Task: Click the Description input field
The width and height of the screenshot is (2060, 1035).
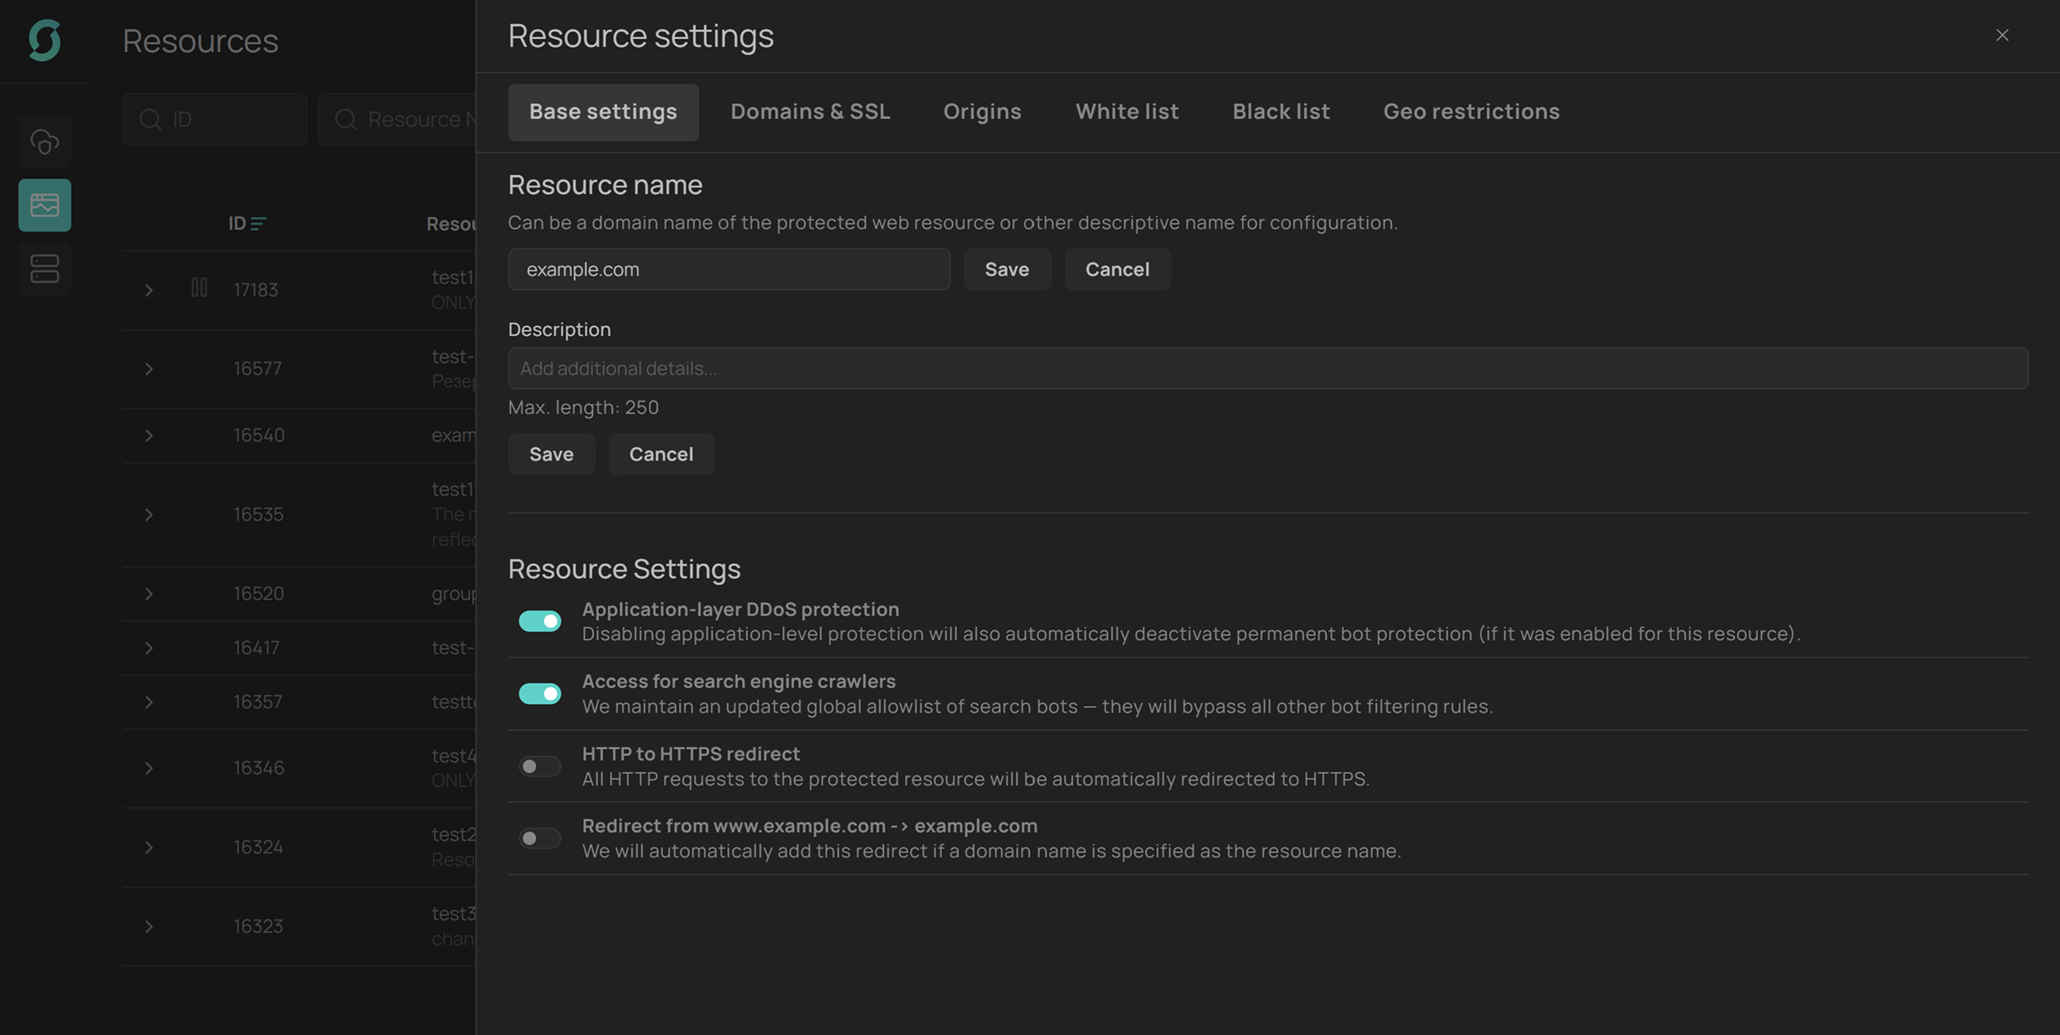Action: pyautogui.click(x=1267, y=368)
